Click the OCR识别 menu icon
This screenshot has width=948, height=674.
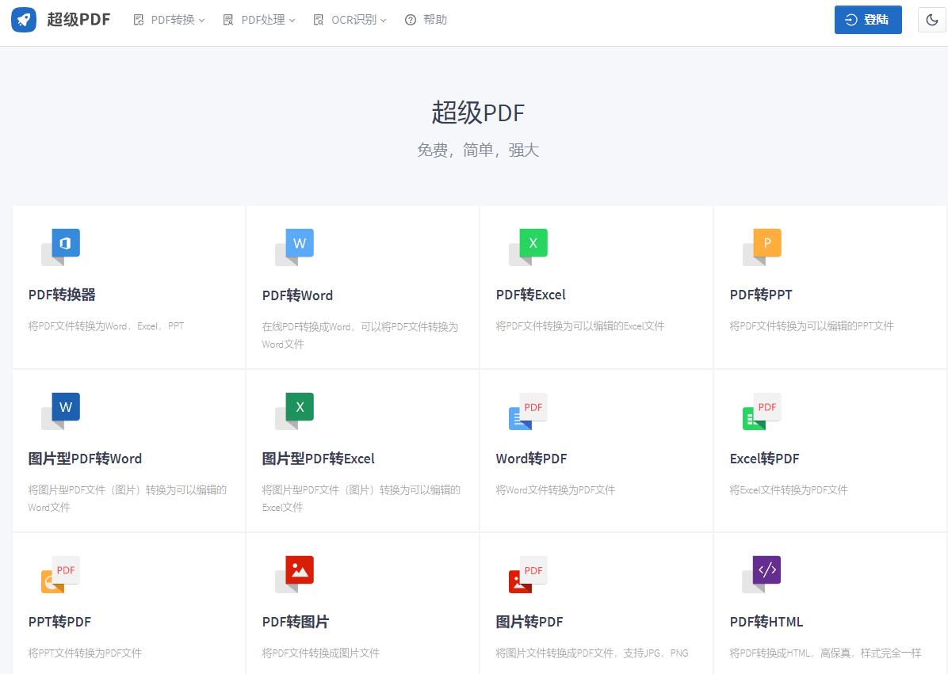318,20
